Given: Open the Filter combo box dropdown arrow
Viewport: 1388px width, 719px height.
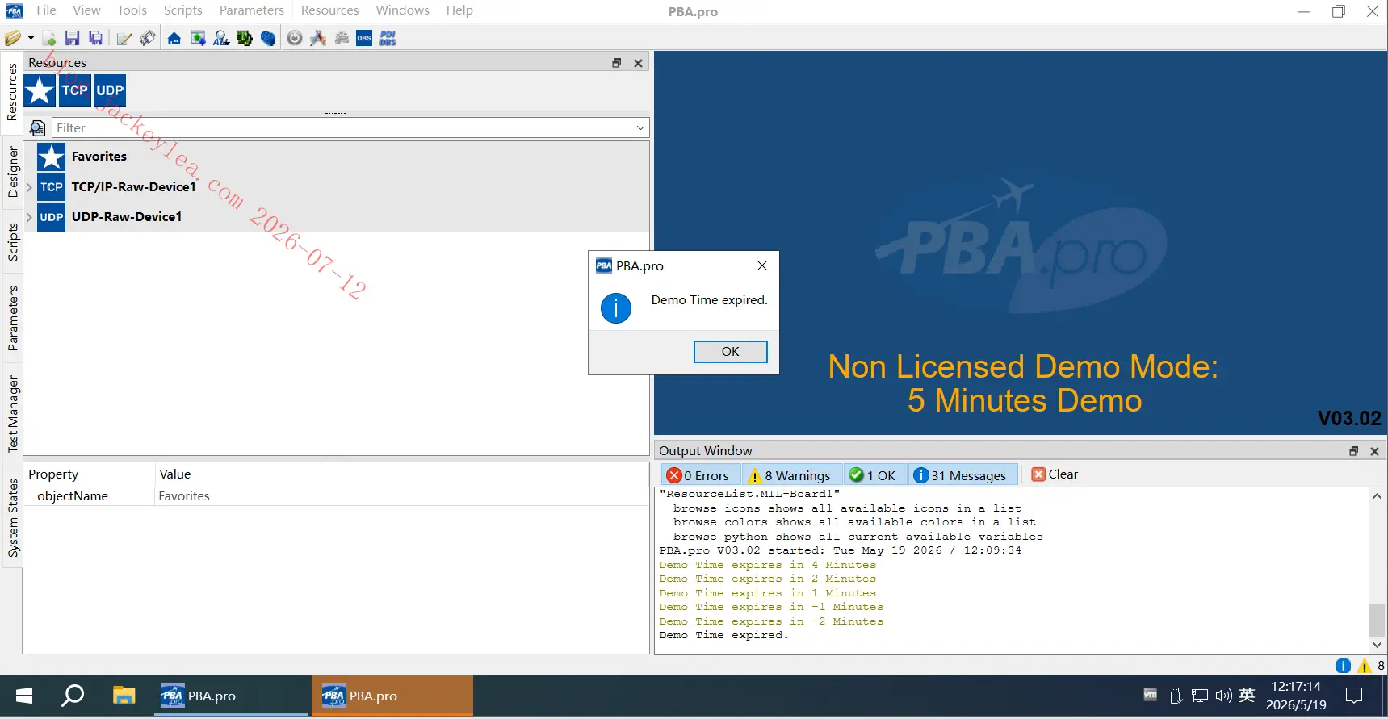Looking at the screenshot, I should pos(640,127).
